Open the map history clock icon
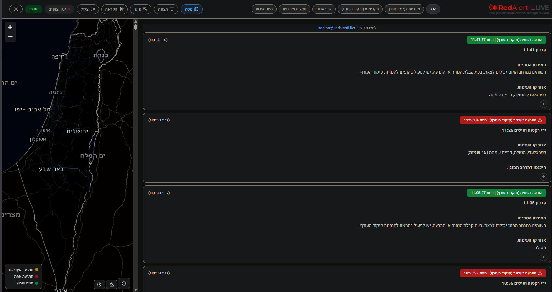The image size is (552, 292). pyautogui.click(x=99, y=284)
